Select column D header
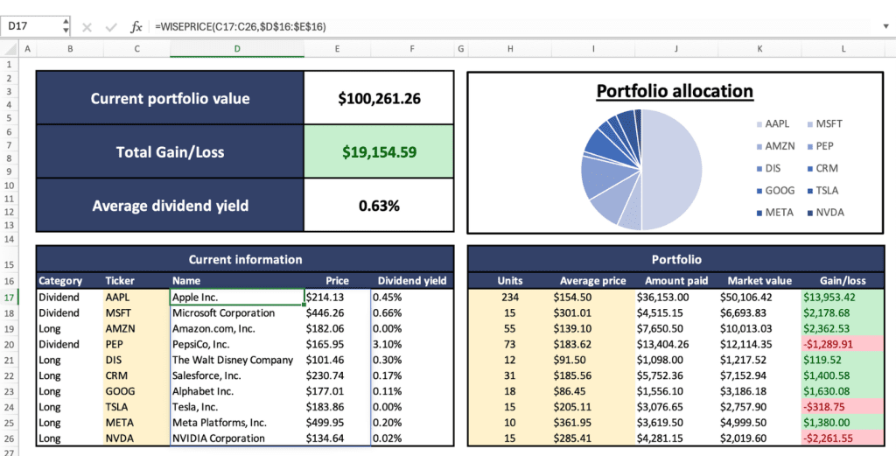This screenshot has width=896, height=456. coord(236,48)
